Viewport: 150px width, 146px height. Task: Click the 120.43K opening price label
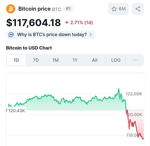(x=16, y=111)
